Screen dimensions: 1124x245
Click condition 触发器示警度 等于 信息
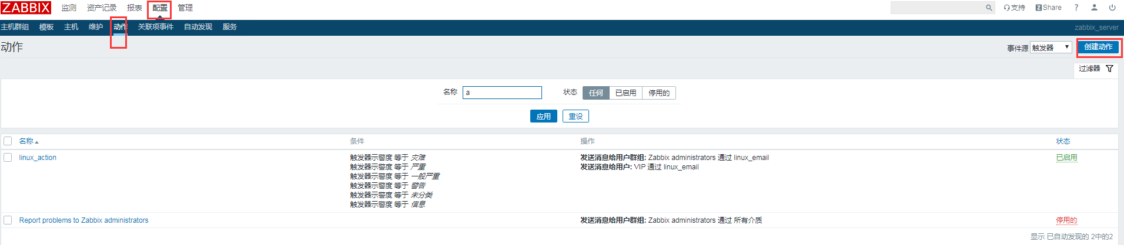point(387,205)
